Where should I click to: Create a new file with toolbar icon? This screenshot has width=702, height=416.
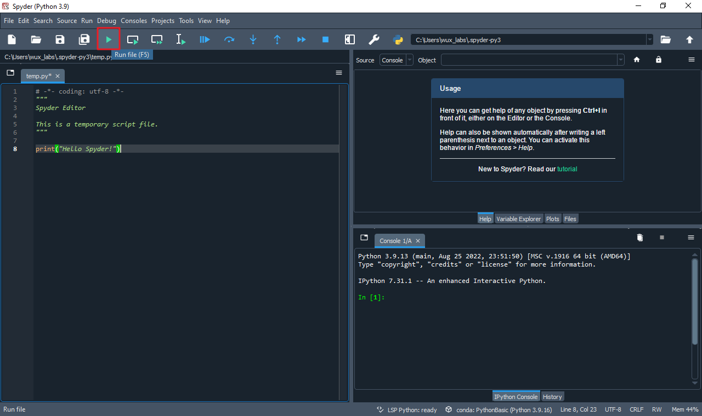click(12, 39)
